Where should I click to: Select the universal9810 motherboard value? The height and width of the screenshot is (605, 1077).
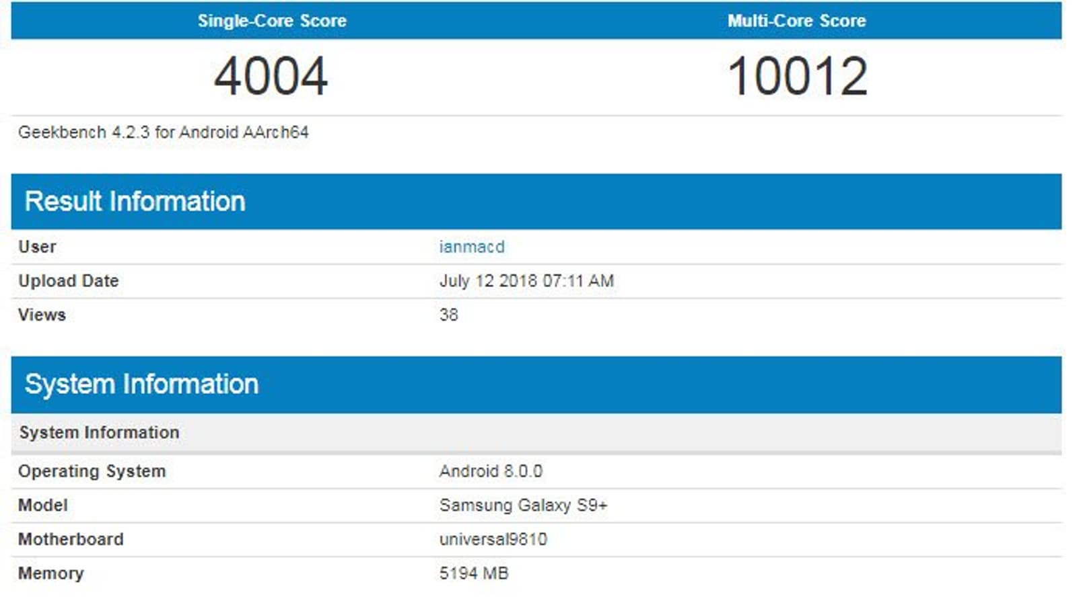pos(493,539)
